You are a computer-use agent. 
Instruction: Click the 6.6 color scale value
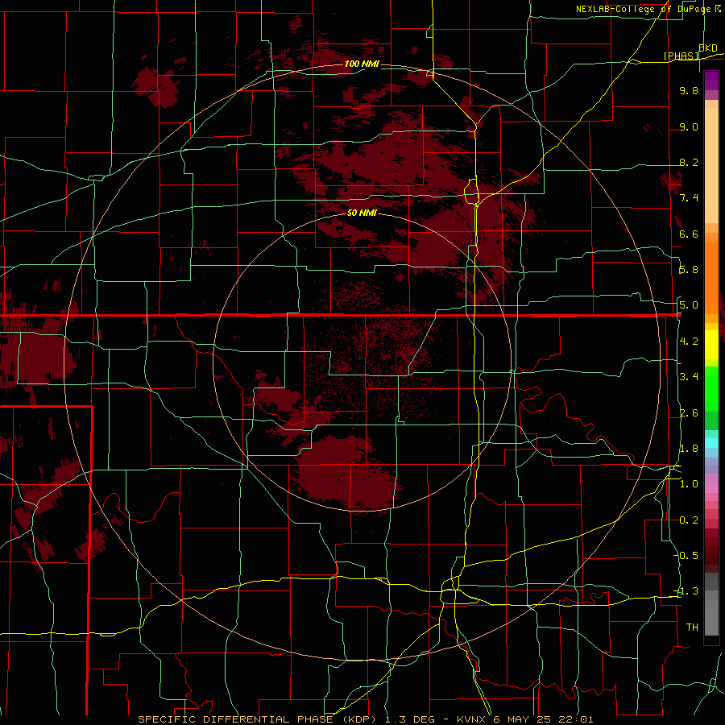click(689, 234)
